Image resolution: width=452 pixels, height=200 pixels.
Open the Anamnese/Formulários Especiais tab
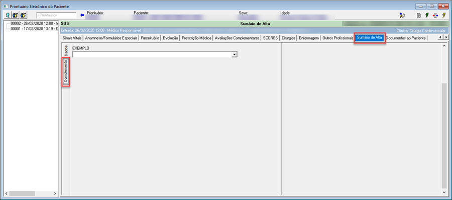click(x=111, y=38)
